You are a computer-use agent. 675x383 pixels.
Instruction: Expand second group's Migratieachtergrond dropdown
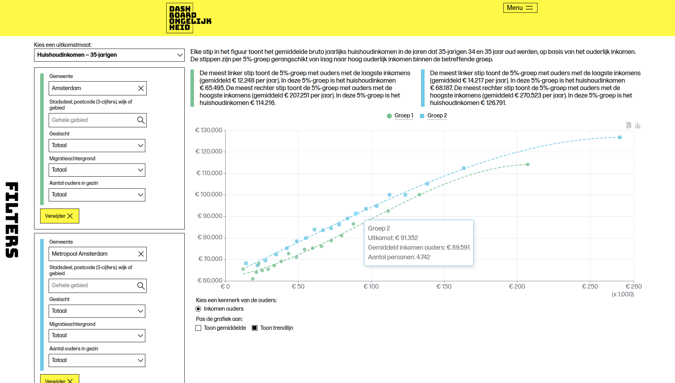click(x=97, y=335)
